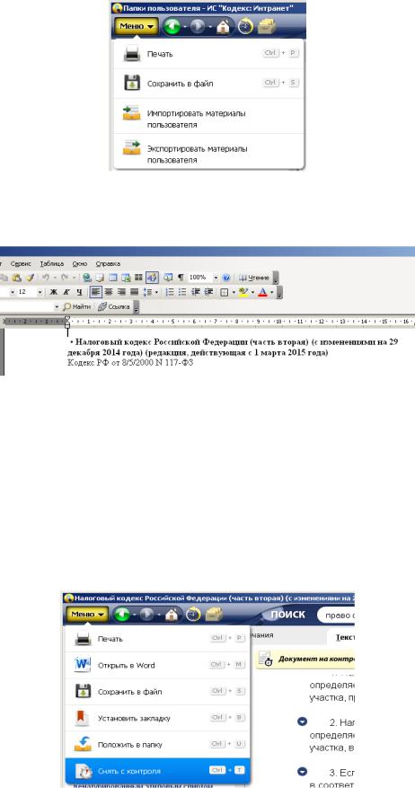415x788 pixels.
Task: Open the folders box icon in the Налоговый кодекс window
Action: [215, 614]
